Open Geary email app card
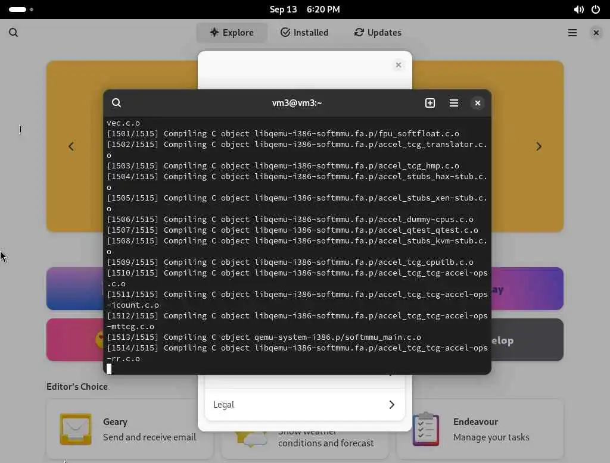 click(129, 429)
